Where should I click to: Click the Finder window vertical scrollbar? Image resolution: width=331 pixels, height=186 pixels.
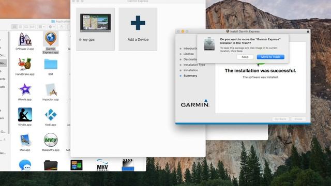[x=9, y=83]
